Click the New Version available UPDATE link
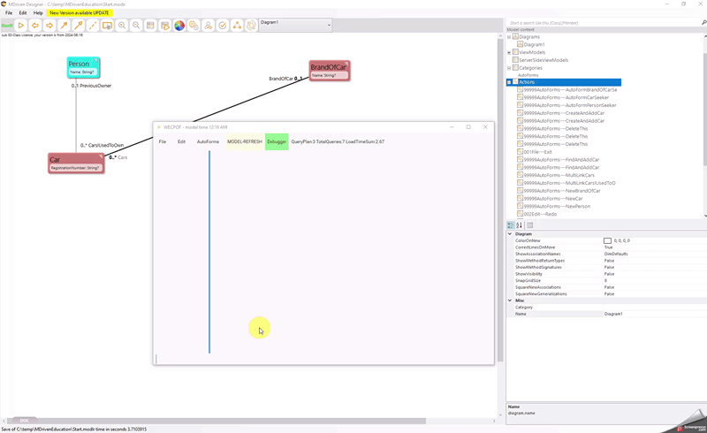The height and width of the screenshot is (433, 707). coord(80,13)
